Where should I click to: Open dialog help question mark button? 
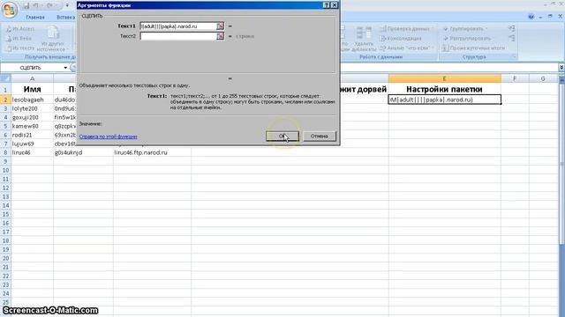point(326,5)
